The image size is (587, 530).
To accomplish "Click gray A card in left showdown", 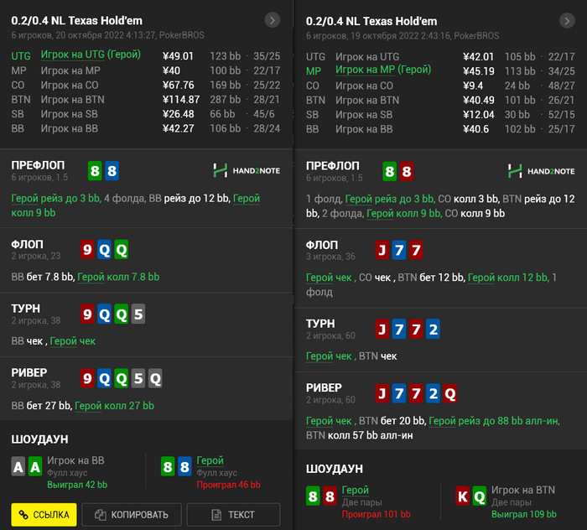I will 18,467.
